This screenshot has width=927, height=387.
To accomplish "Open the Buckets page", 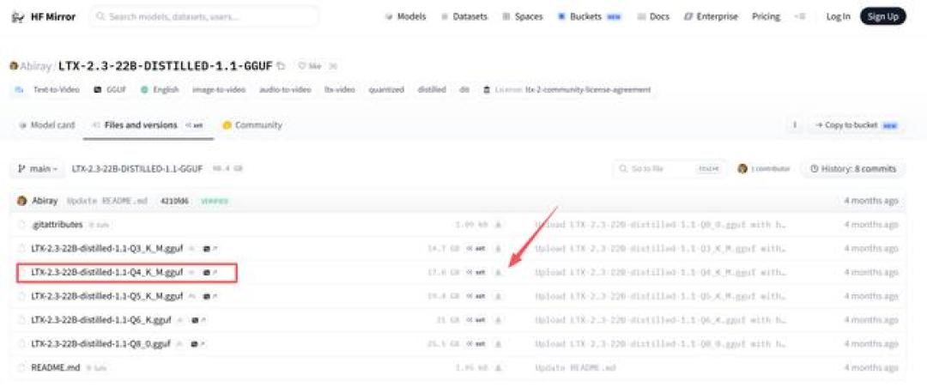I will click(x=590, y=16).
